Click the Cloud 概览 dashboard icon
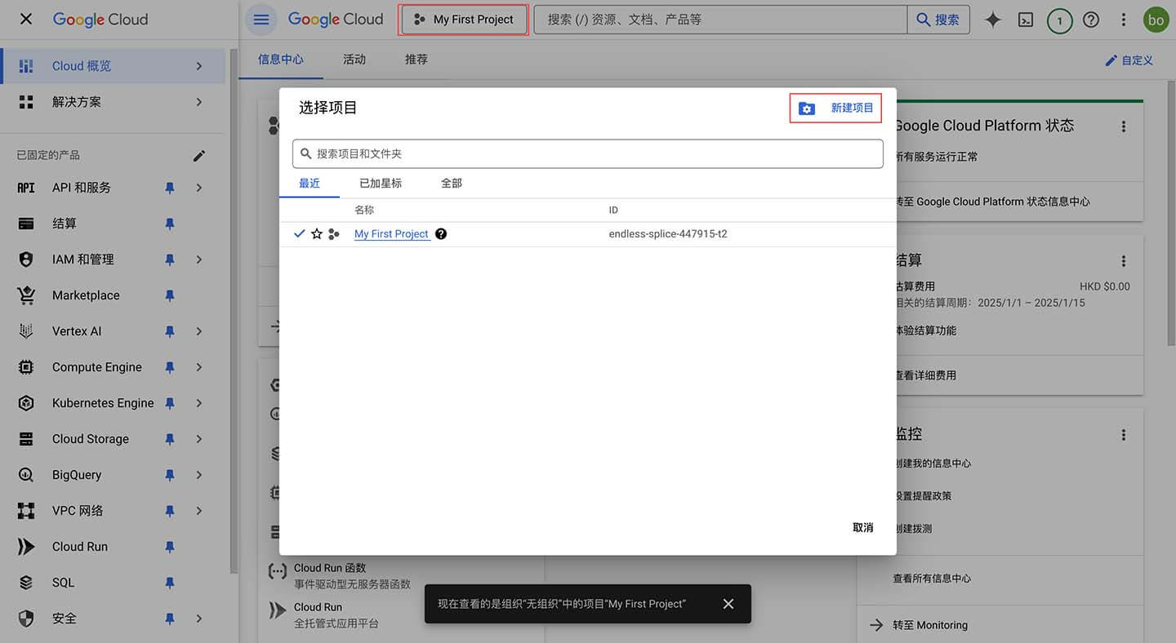The width and height of the screenshot is (1176, 643). [26, 66]
